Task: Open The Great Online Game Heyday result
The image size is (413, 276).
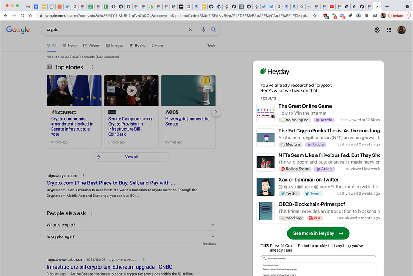Action: [305, 106]
